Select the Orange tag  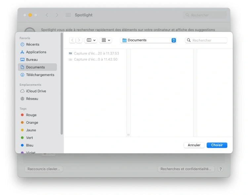pyautogui.click(x=37, y=122)
